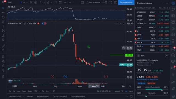This screenshot has height=99, width=176.
Task: Select the crosshair cursor tool
Action: point(3,8)
